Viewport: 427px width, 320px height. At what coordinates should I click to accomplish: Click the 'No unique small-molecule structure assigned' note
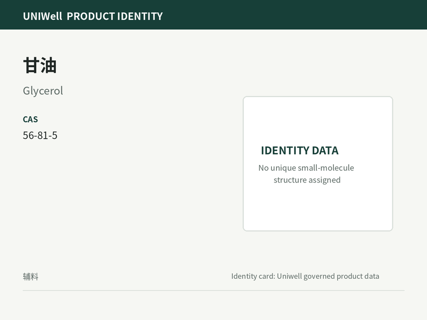pyautogui.click(x=306, y=174)
